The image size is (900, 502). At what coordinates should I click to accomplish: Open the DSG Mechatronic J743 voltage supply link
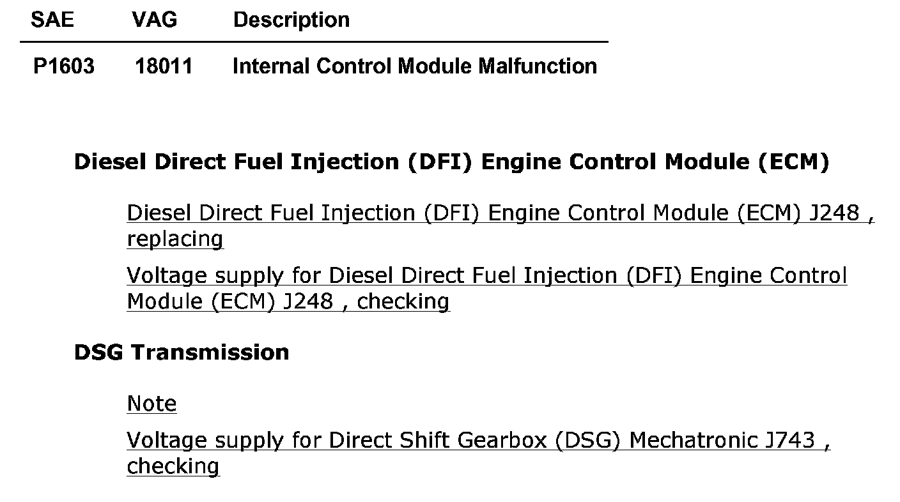(x=479, y=453)
